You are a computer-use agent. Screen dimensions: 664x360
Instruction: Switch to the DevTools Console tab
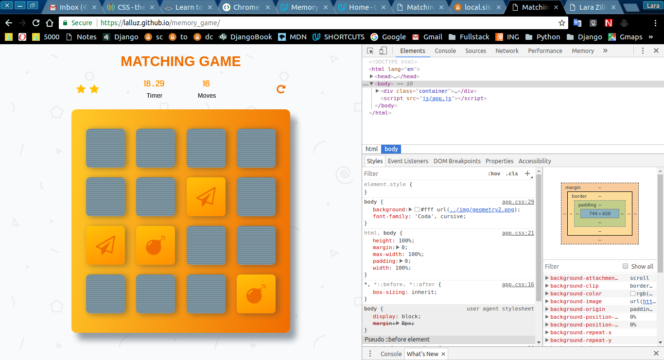[x=445, y=51]
